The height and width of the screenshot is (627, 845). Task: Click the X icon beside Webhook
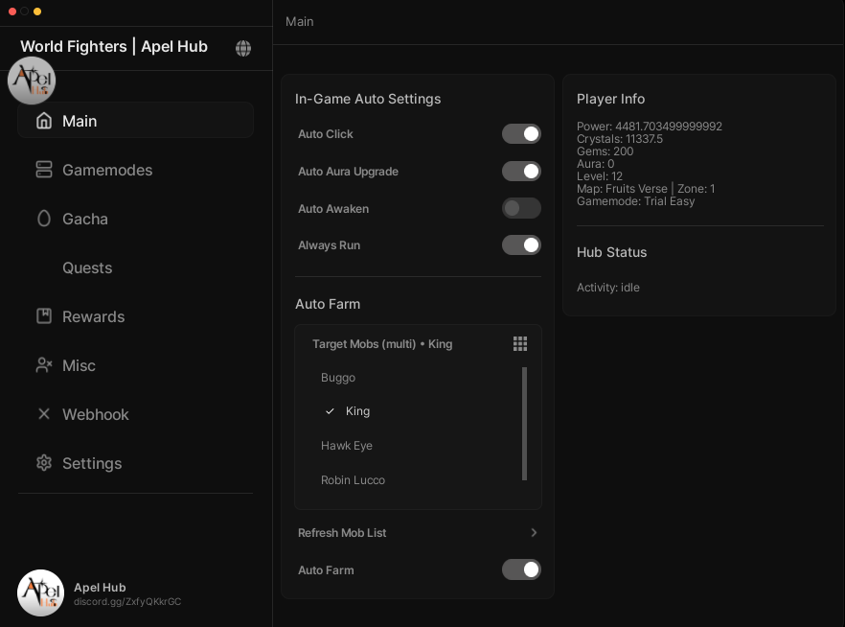(x=44, y=413)
